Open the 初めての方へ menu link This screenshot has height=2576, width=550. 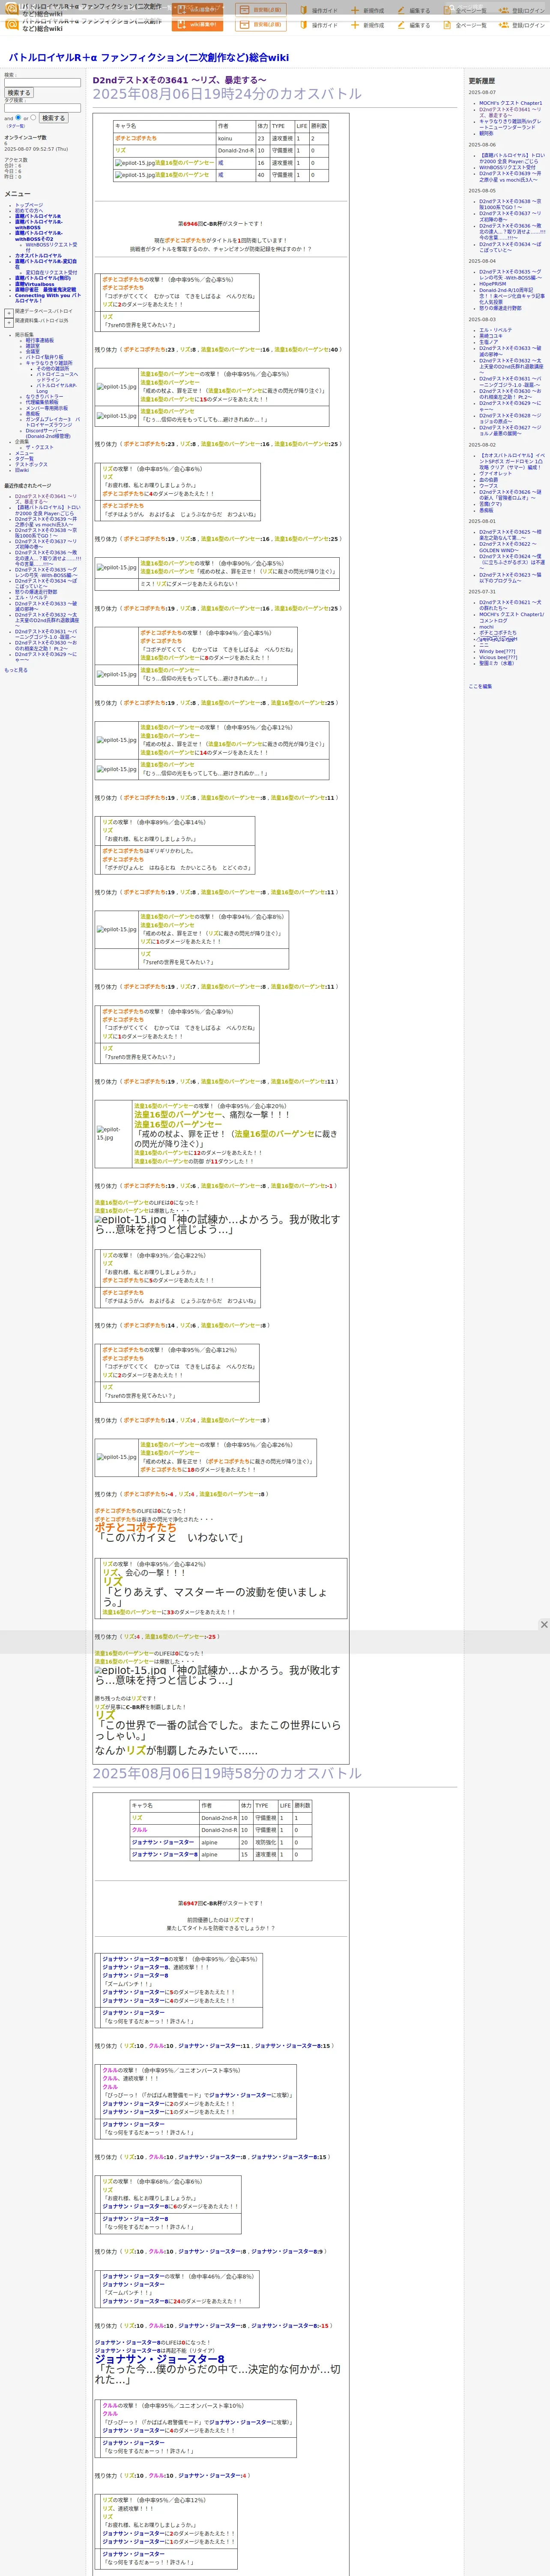coord(29,211)
